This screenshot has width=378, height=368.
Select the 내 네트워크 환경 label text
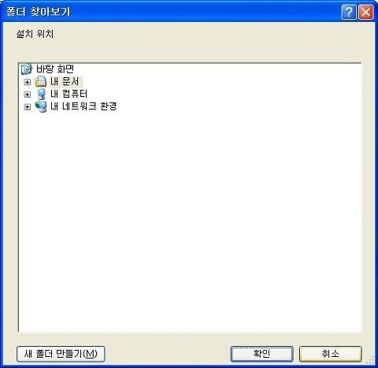pos(83,106)
